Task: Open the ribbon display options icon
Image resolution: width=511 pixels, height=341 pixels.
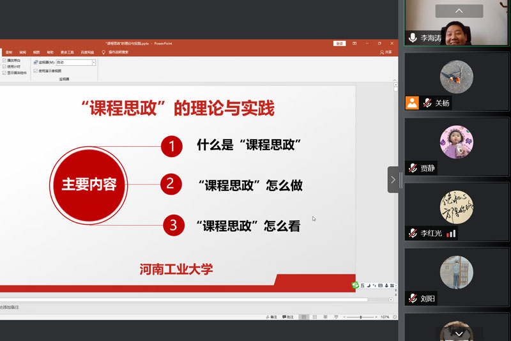Action: (355, 43)
